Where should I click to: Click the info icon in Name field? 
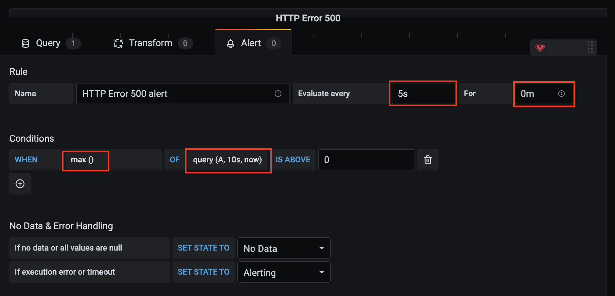coord(278,94)
